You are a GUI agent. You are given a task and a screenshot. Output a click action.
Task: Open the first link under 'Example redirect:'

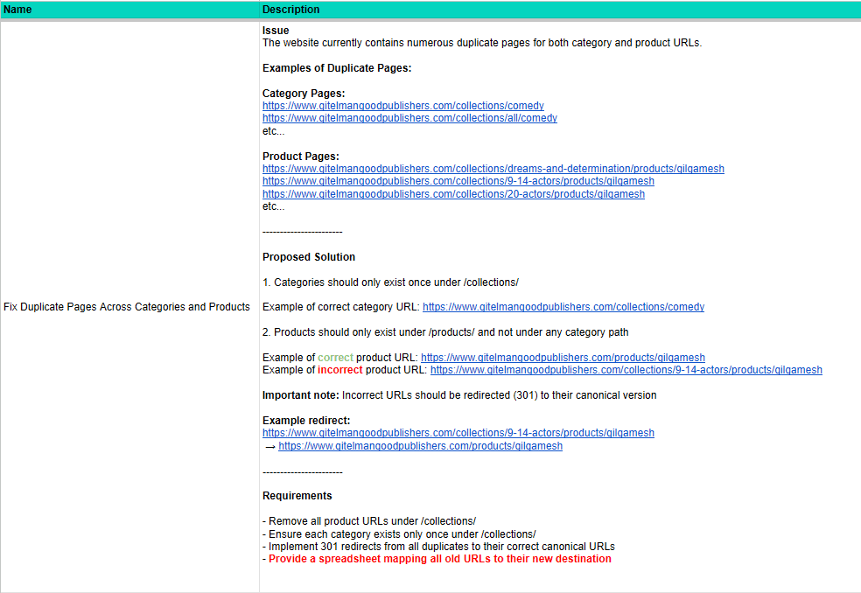[458, 433]
